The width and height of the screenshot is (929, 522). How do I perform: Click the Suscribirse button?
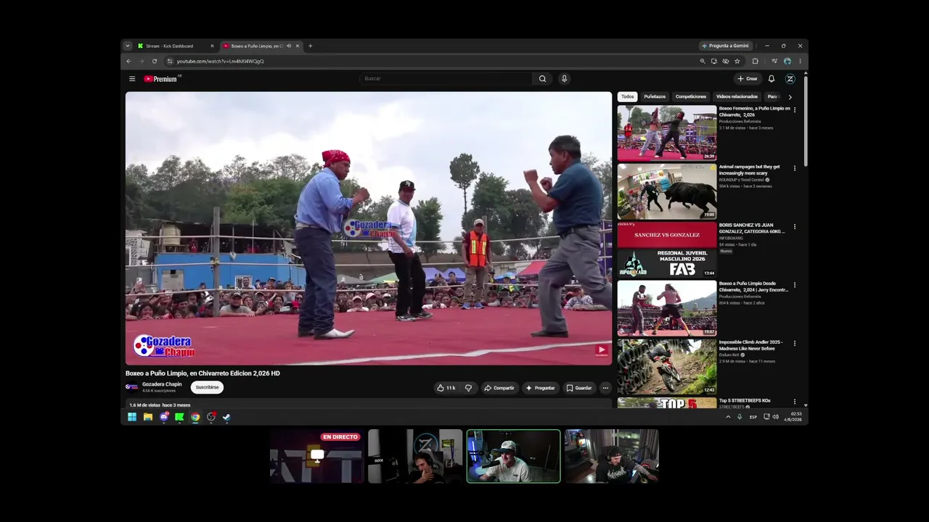click(x=207, y=387)
